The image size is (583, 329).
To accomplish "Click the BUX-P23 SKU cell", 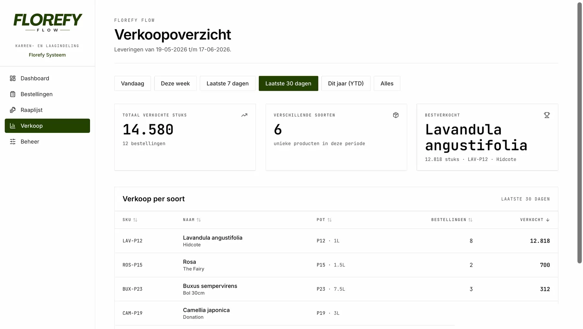I will [132, 289].
